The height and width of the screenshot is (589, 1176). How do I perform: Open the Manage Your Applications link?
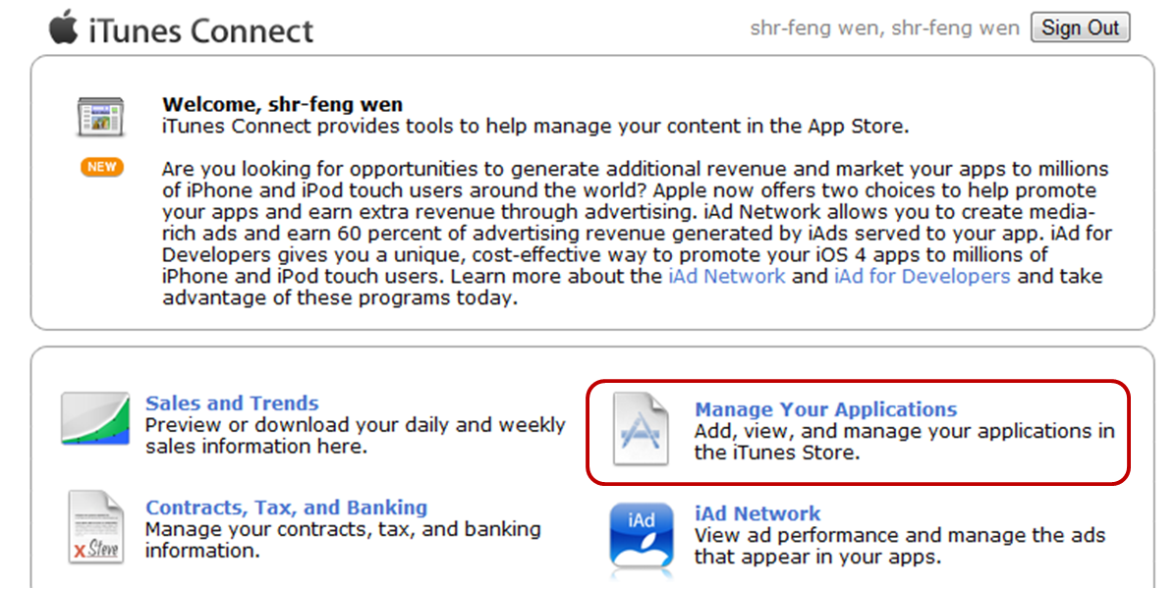(x=825, y=410)
